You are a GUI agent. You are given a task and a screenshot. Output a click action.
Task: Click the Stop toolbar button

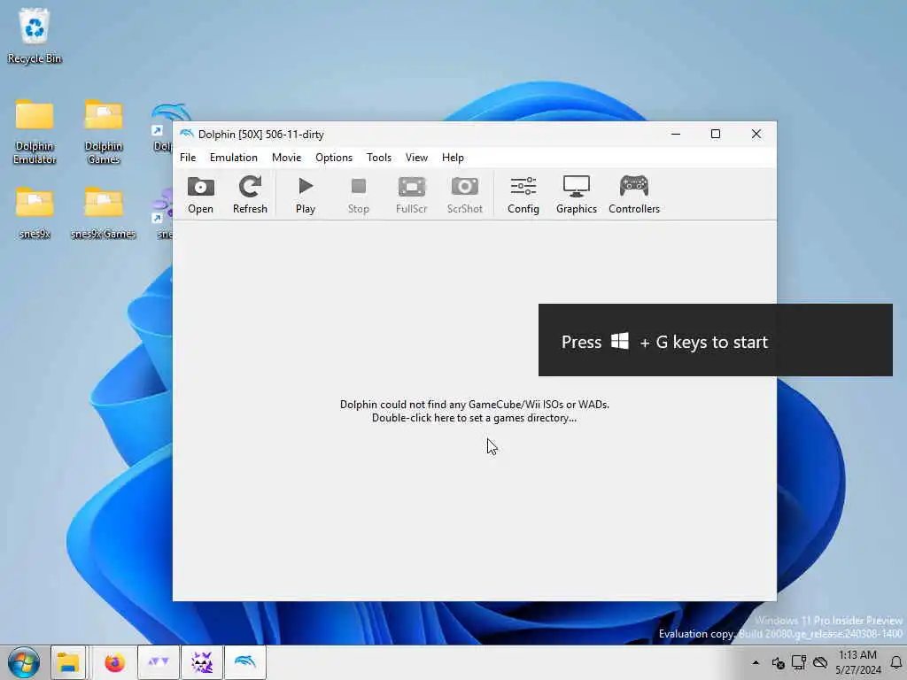tap(358, 195)
